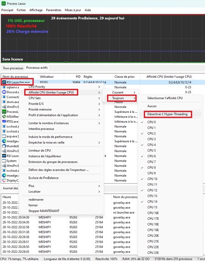205x261 pixels.
Task: Uncheck CPU 0 in affinity list
Action: (x=151, y=122)
